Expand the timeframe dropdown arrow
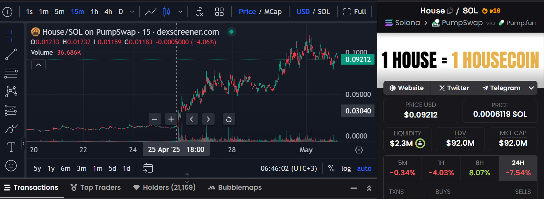The image size is (544, 199). click(x=132, y=12)
